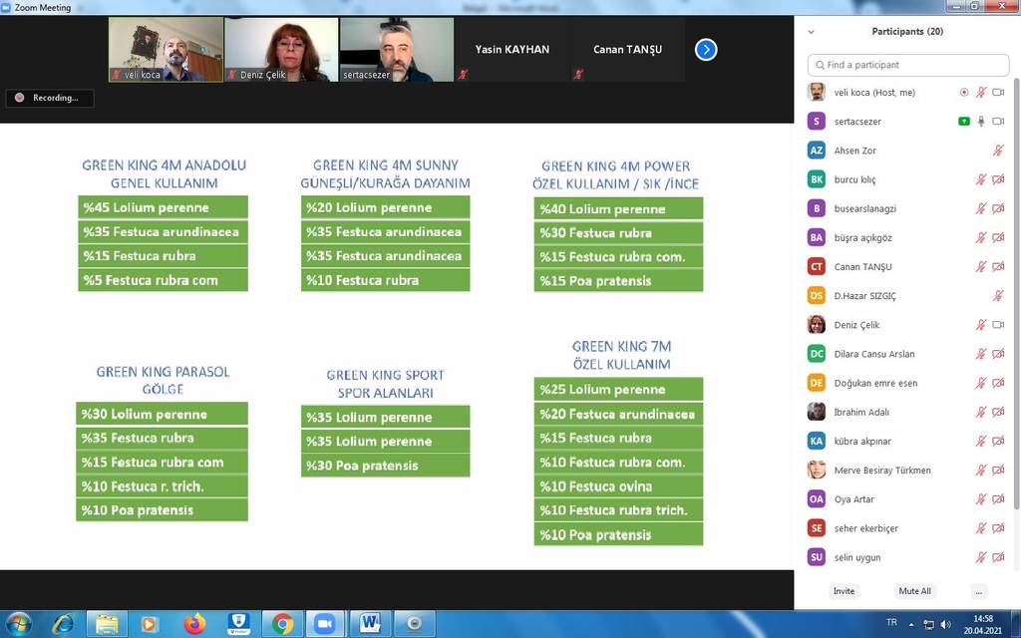The width and height of the screenshot is (1021, 638).
Task: Click muted mic icon for seher ekerbiçer
Action: [981, 528]
